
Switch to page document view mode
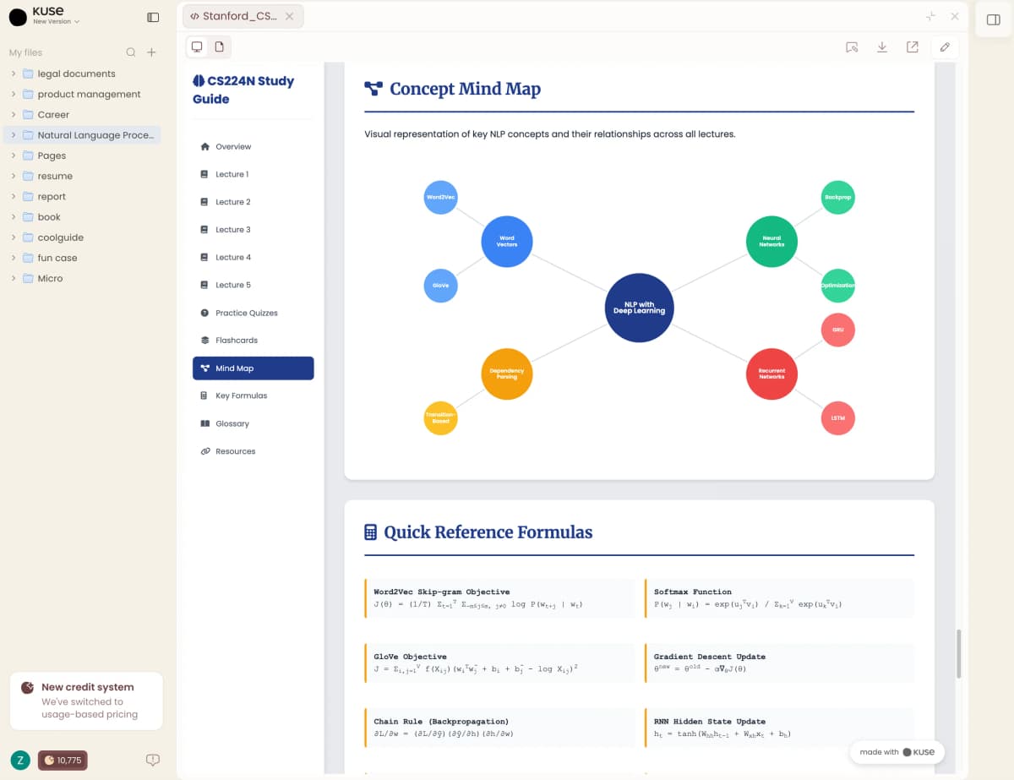219,47
